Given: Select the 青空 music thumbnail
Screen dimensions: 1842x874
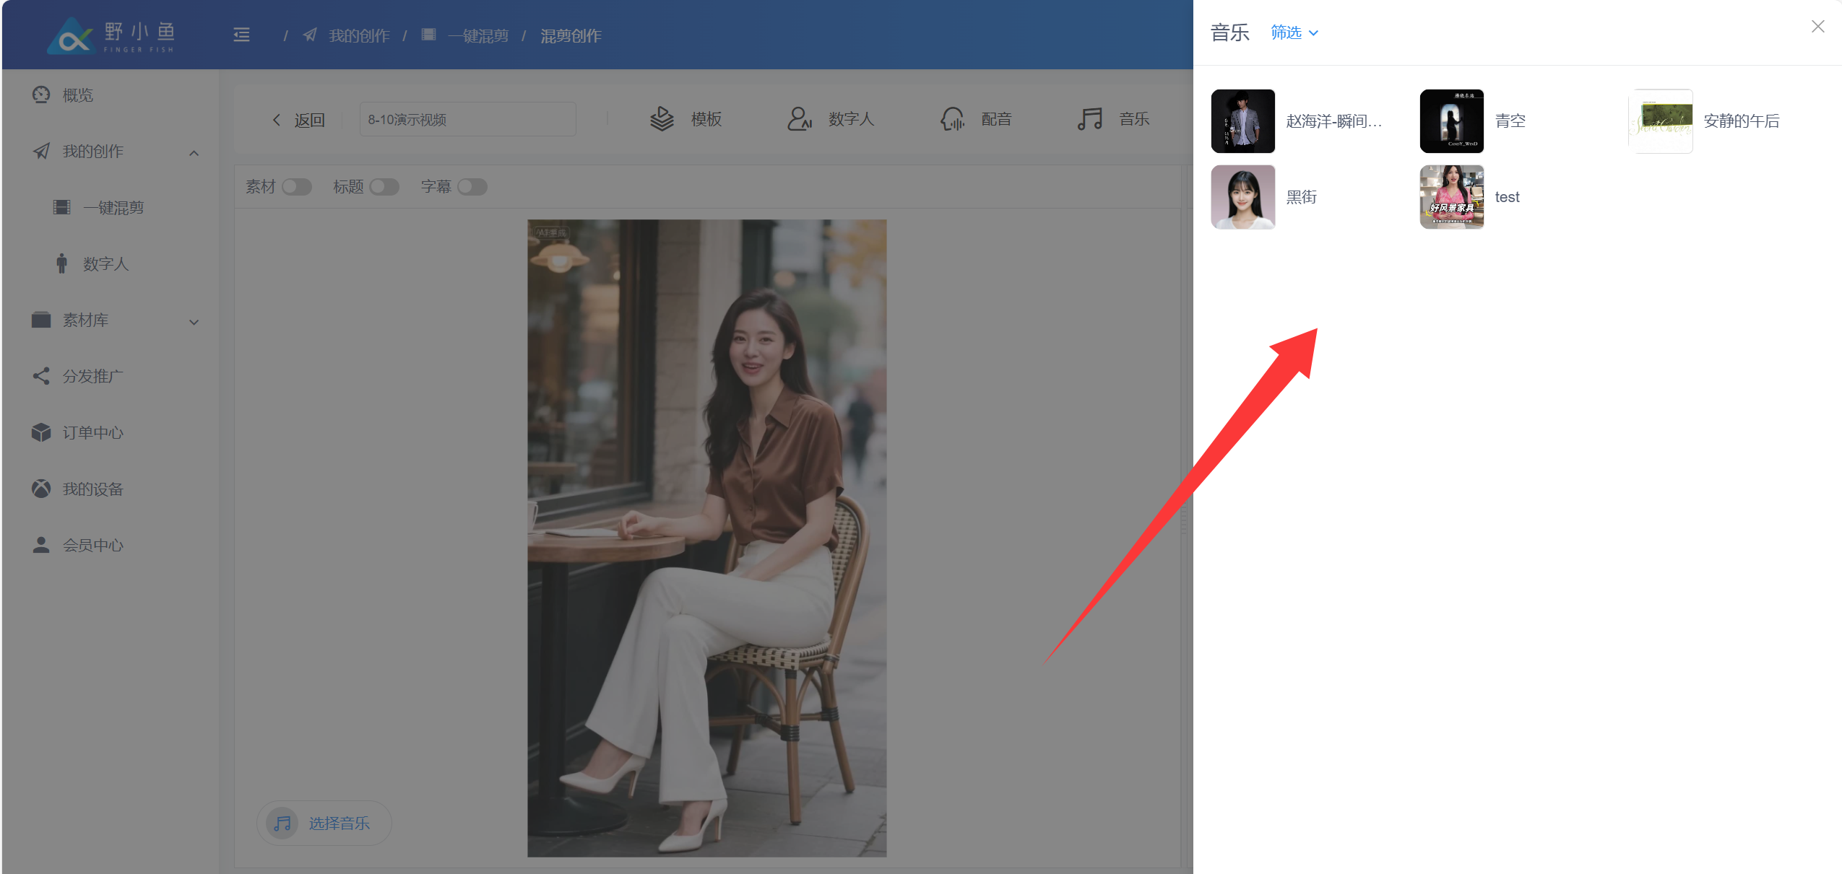Looking at the screenshot, I should click(x=1451, y=121).
